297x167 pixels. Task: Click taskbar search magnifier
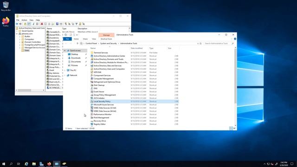[x=11, y=164]
